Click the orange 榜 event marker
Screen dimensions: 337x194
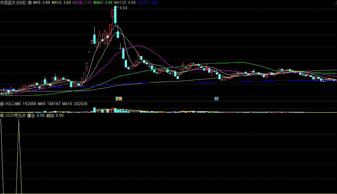coord(120,99)
